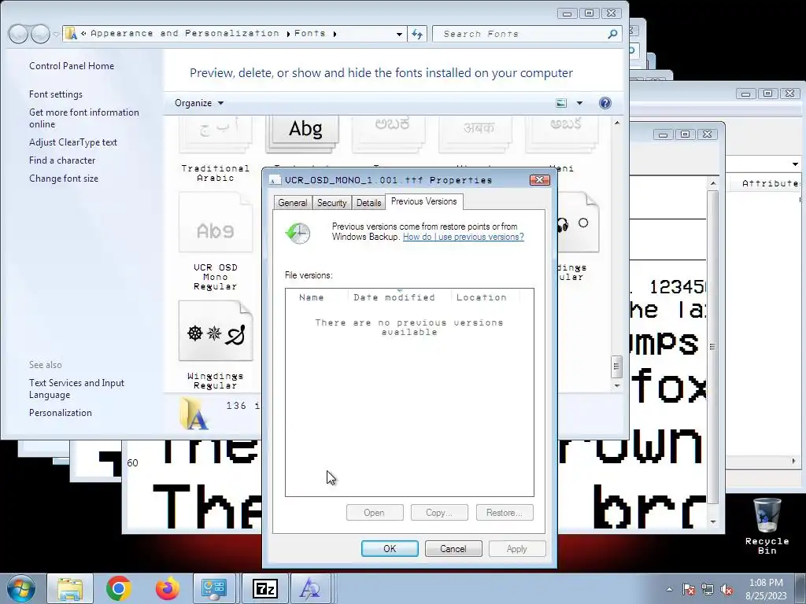The image size is (806, 604).
Task: Click the muted volume tray icon
Action: click(x=727, y=589)
